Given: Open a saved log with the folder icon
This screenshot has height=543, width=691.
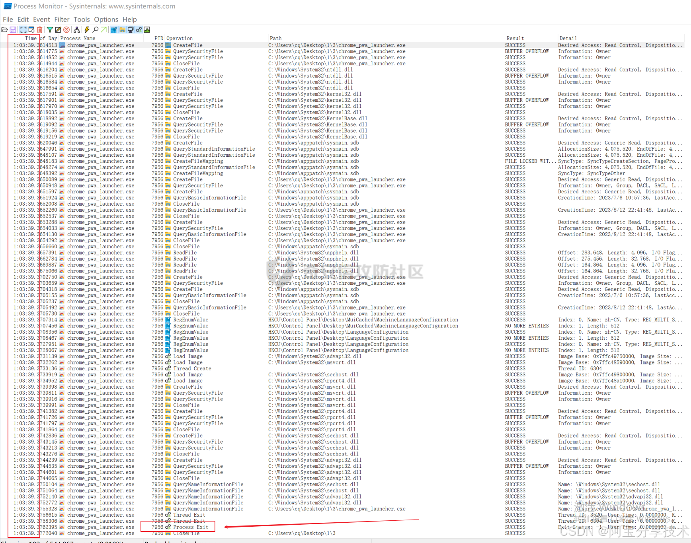Looking at the screenshot, I should 4,30.
